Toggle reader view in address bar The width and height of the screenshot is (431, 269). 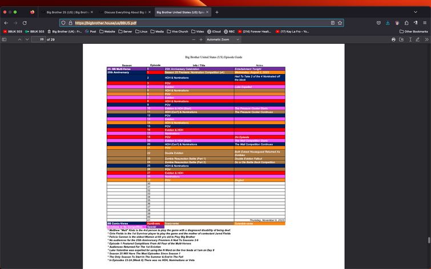333,23
